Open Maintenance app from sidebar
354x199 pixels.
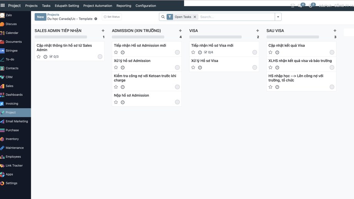point(15,148)
